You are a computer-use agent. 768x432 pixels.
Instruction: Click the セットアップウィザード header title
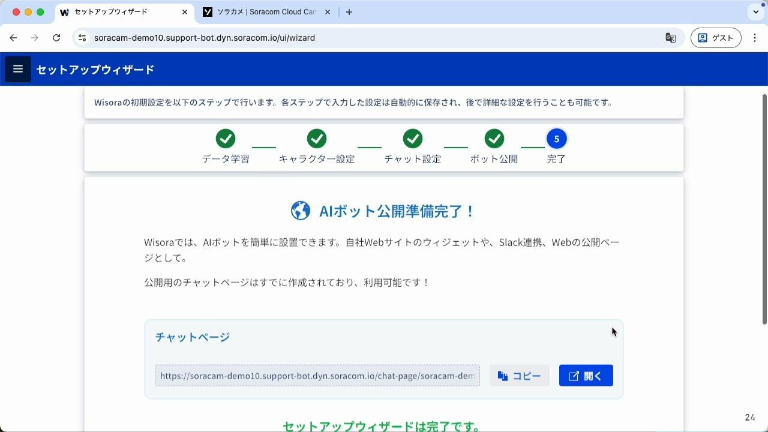tap(95, 70)
